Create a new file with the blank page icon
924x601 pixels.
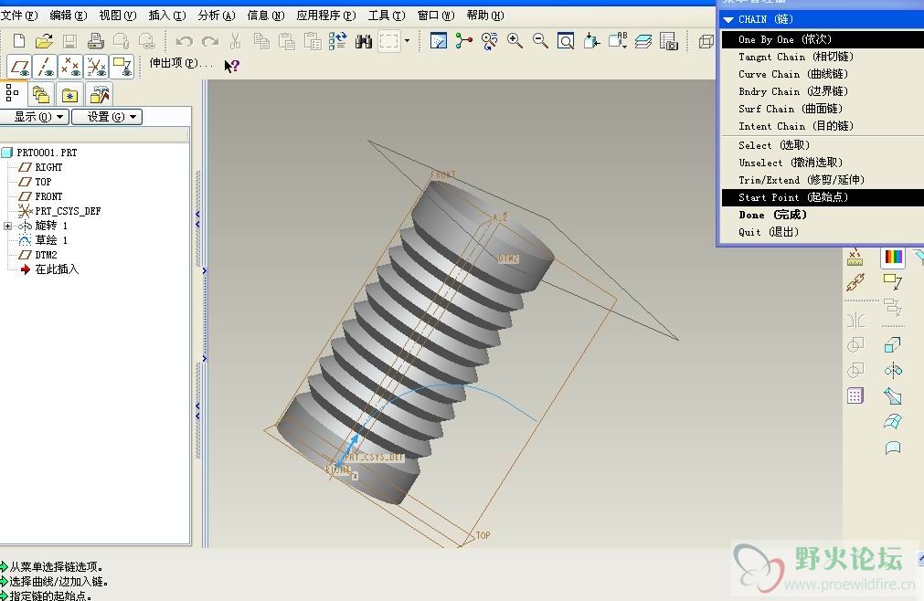[x=19, y=40]
